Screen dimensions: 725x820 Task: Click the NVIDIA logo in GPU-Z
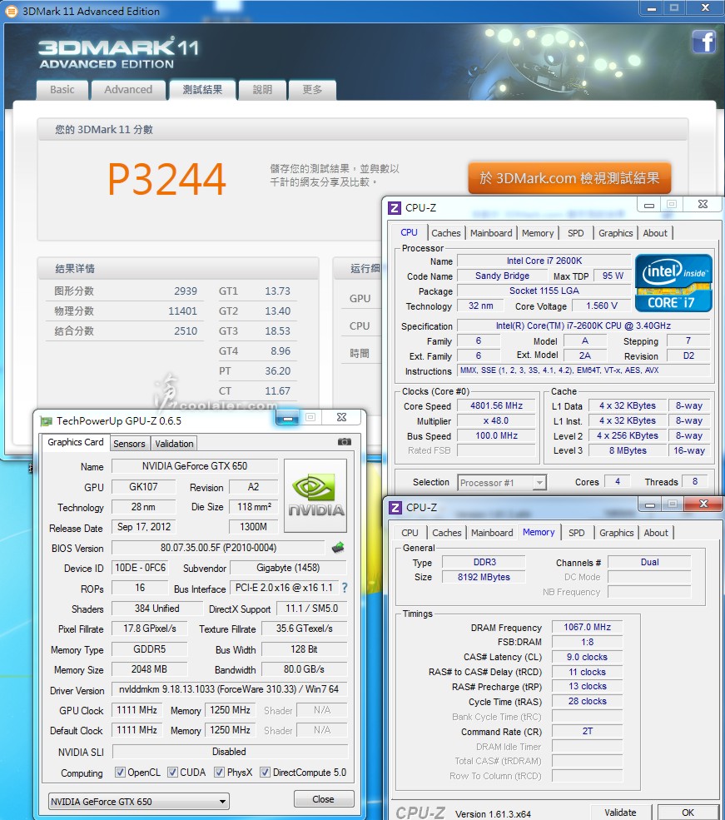click(315, 495)
